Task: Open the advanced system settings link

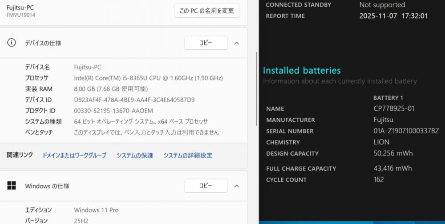Action: [x=188, y=155]
